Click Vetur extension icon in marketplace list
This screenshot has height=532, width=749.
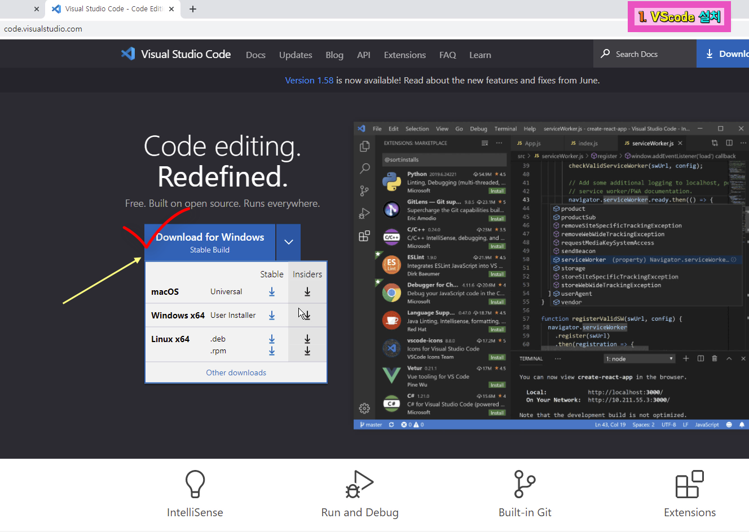pyautogui.click(x=391, y=375)
